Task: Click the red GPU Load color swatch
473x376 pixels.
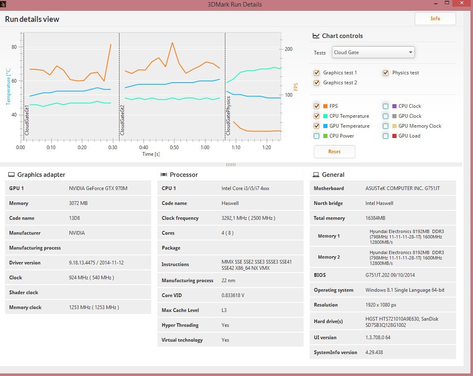Action: pos(394,136)
